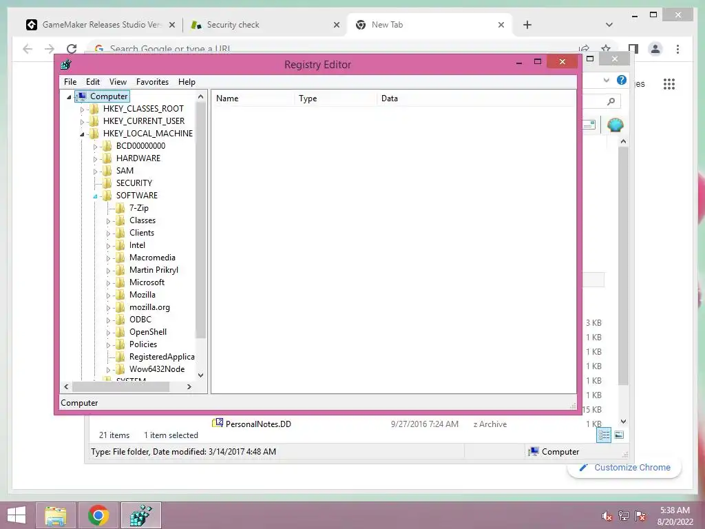Open Google apps grid
This screenshot has height=529, width=705.
click(x=669, y=83)
